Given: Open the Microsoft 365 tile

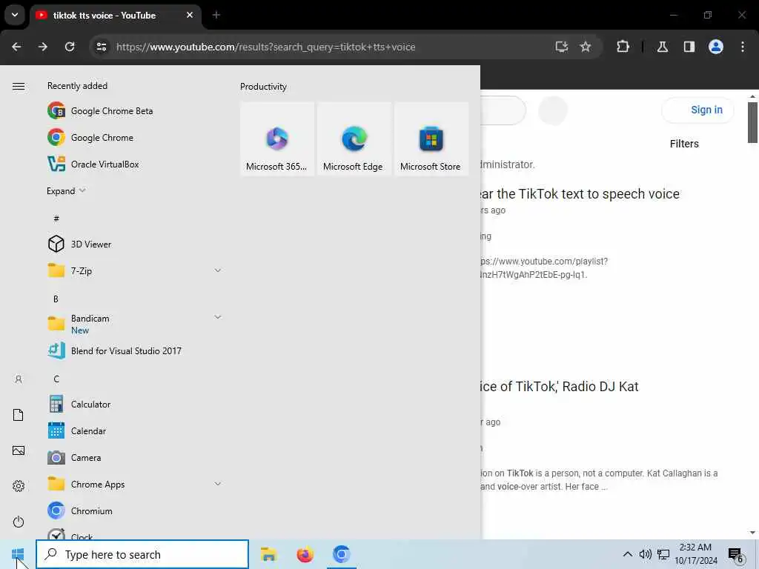Looking at the screenshot, I should coord(277,139).
